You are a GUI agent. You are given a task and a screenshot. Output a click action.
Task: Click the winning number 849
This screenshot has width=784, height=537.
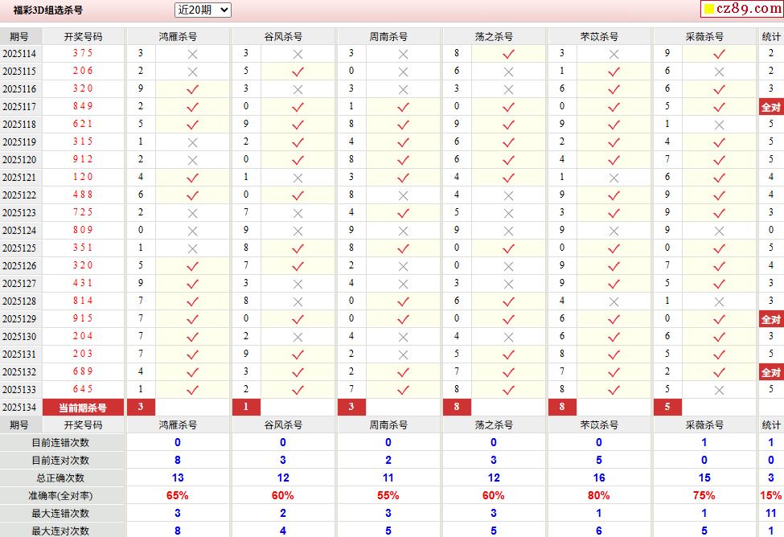pos(83,106)
